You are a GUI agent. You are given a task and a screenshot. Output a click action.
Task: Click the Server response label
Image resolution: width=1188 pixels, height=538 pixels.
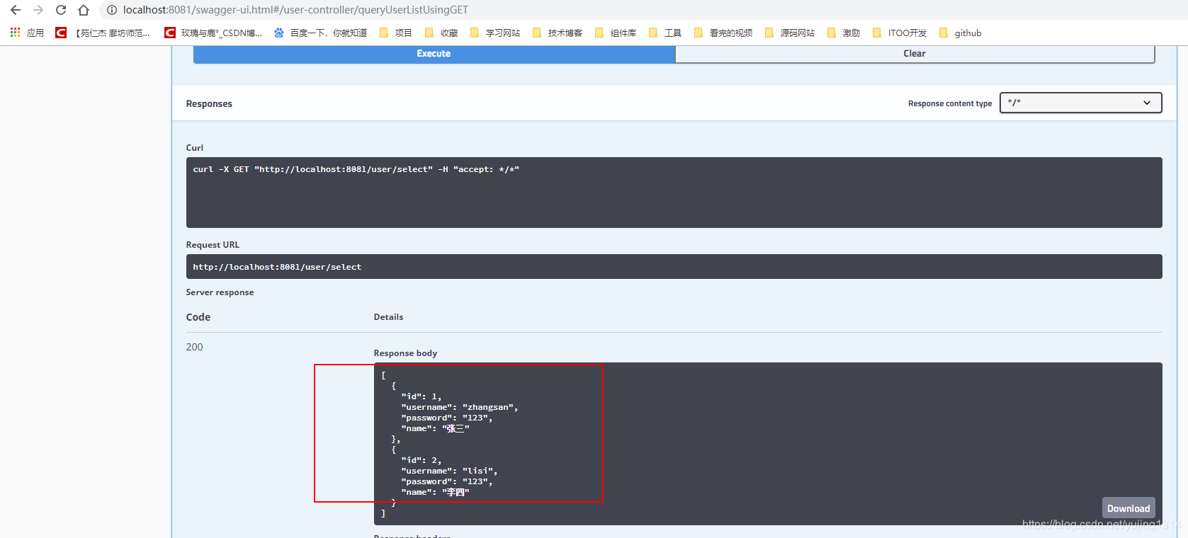pos(220,292)
